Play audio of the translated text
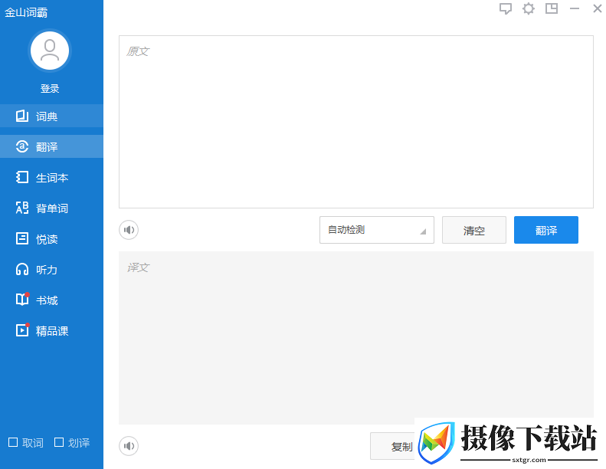 coord(129,446)
